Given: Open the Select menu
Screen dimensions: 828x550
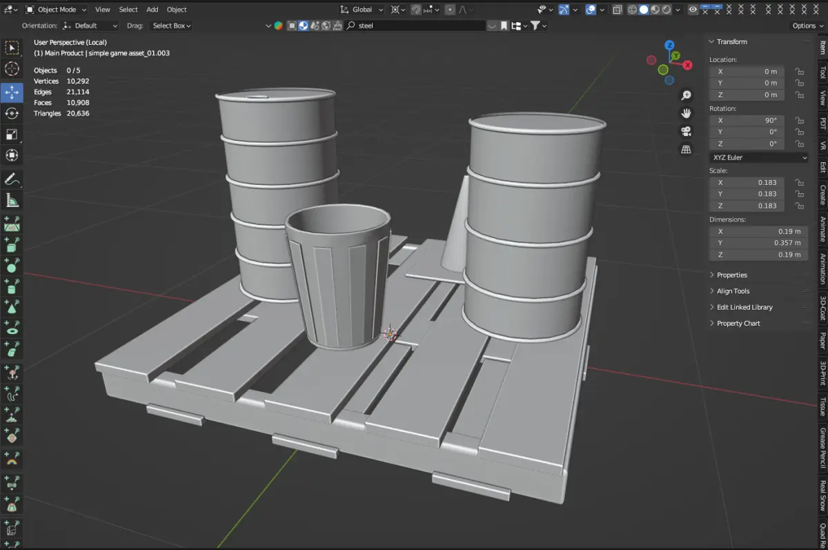Looking at the screenshot, I should pos(128,10).
